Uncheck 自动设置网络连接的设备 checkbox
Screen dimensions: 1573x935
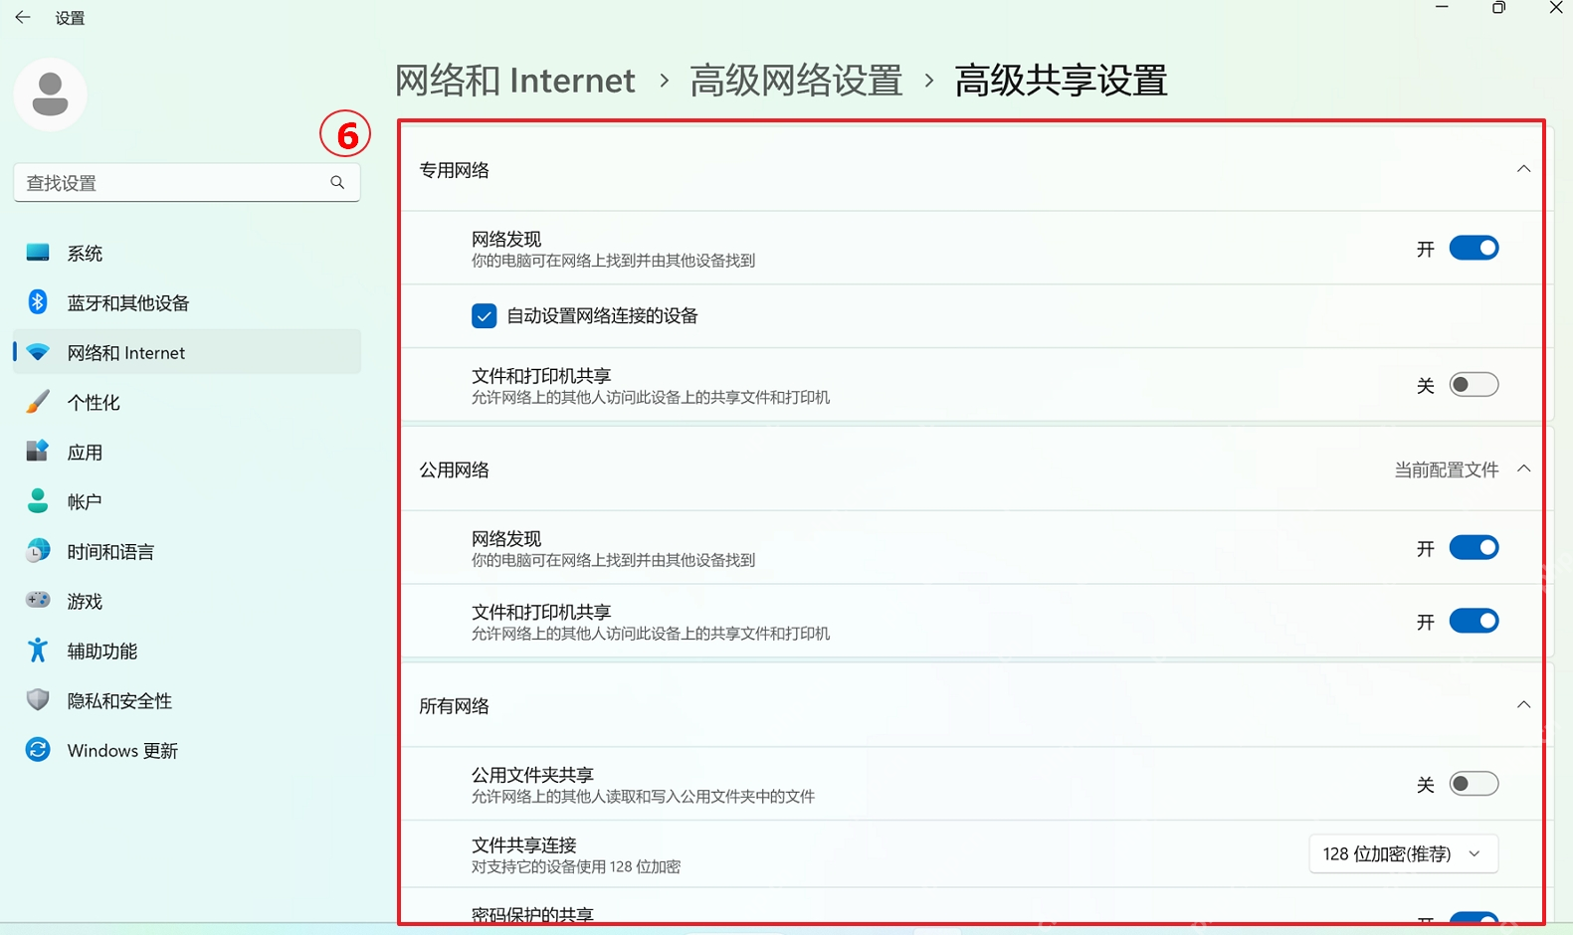484,316
